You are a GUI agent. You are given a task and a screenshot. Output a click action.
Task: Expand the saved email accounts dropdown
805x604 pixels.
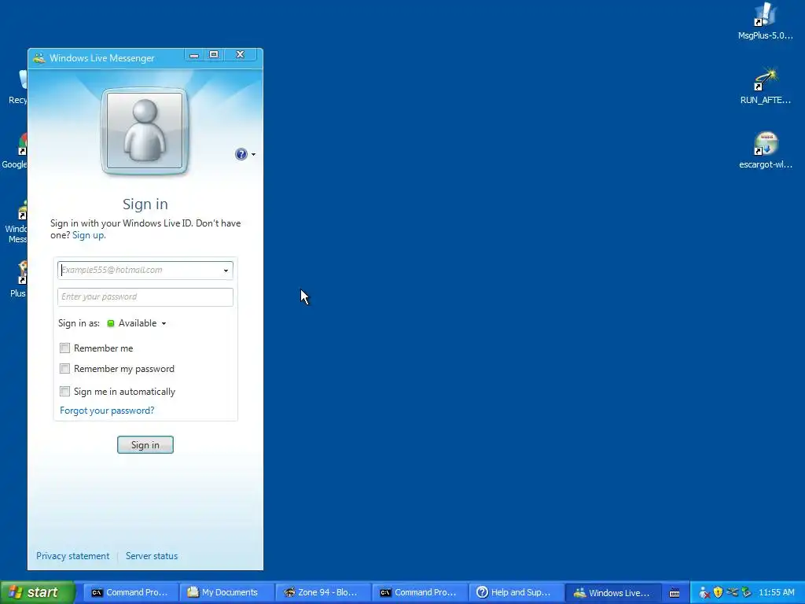pos(226,271)
